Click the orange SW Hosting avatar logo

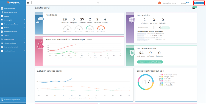[x=159, y=3]
